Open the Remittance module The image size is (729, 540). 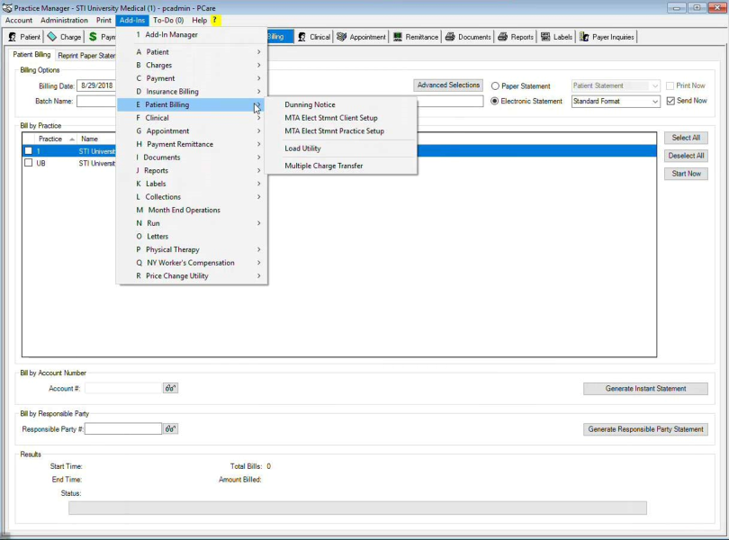pos(415,37)
